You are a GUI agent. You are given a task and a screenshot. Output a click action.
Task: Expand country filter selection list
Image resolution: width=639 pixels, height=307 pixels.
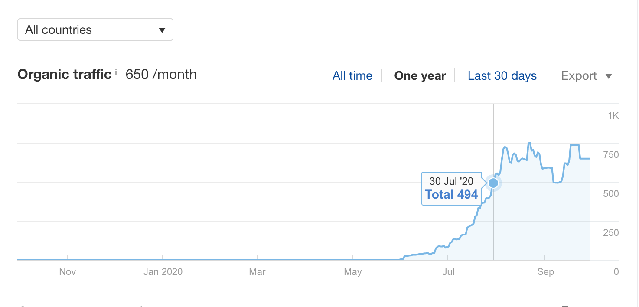coord(95,29)
